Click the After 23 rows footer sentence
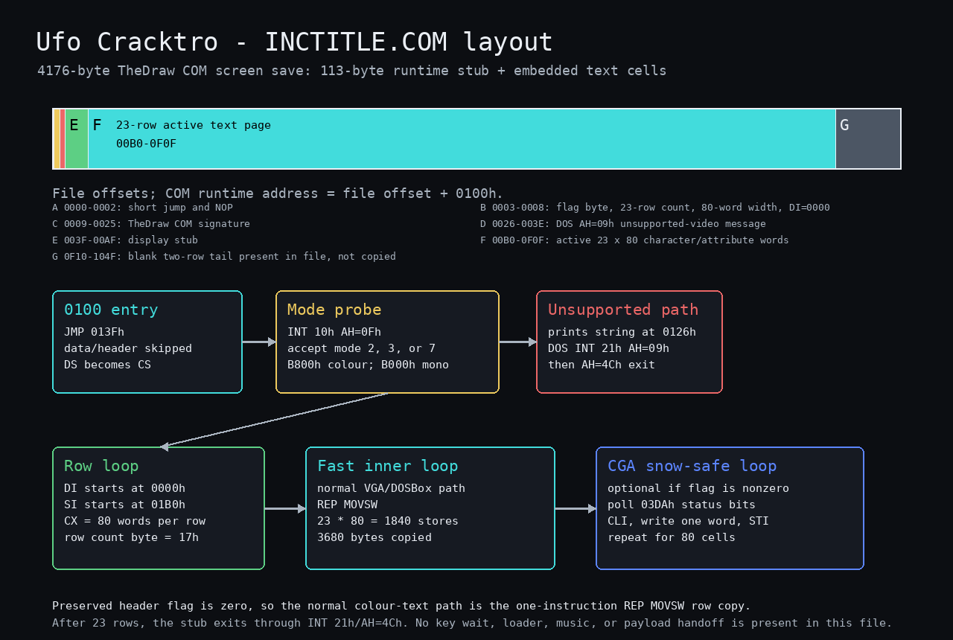953x640 pixels. tap(472, 623)
